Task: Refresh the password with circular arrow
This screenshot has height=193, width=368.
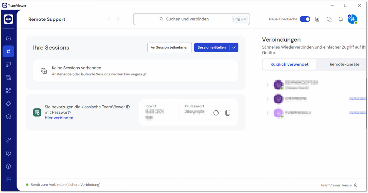Action: [x=216, y=113]
